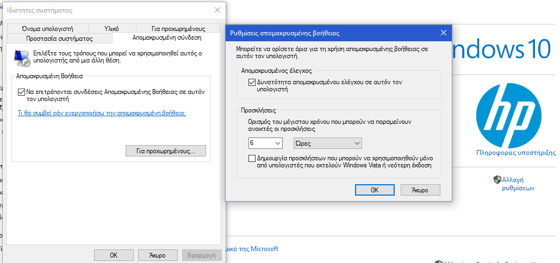Toggle the Να επιτρέπονται συνδέσεις Απομακρυσμένης Βοήθειας checkbox

(22, 92)
